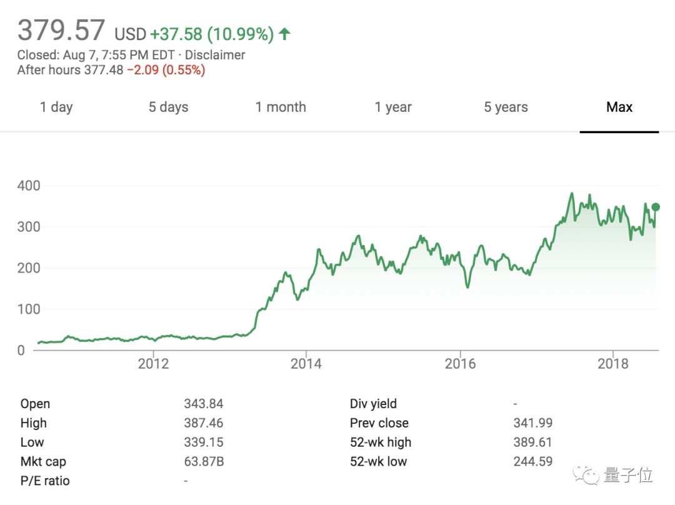Click the 2012 label on the axis
Screen dimensions: 675x505
click(x=153, y=364)
